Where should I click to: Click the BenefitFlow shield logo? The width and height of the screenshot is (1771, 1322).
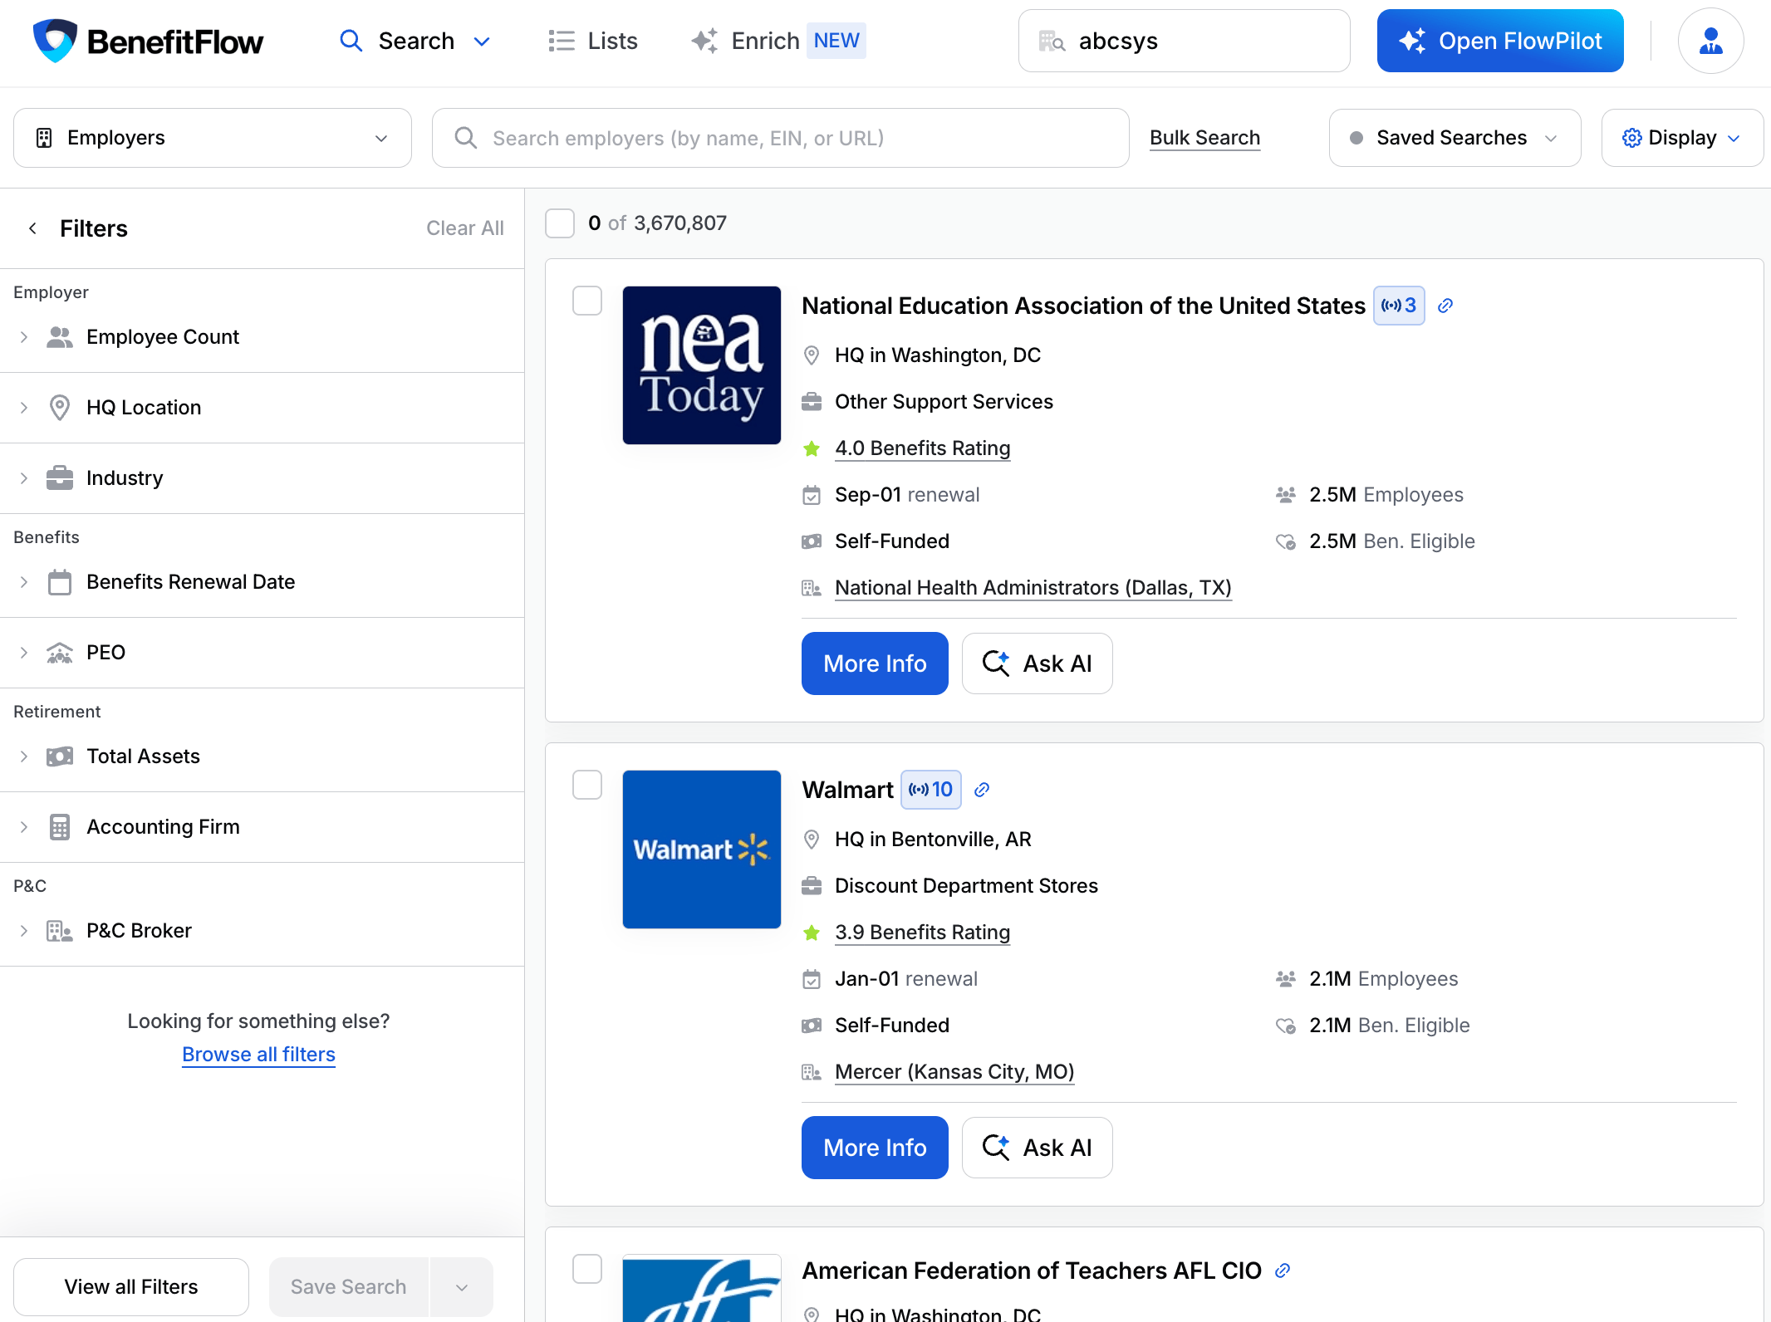tap(55, 41)
